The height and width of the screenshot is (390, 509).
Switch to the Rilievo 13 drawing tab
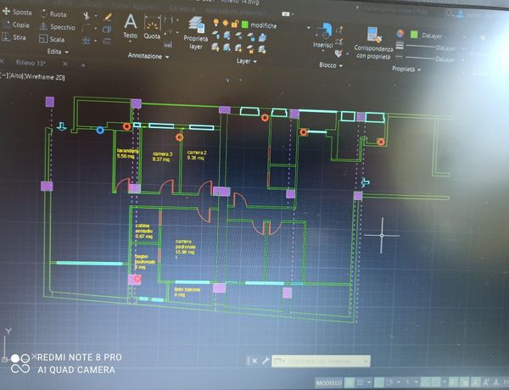(x=31, y=64)
